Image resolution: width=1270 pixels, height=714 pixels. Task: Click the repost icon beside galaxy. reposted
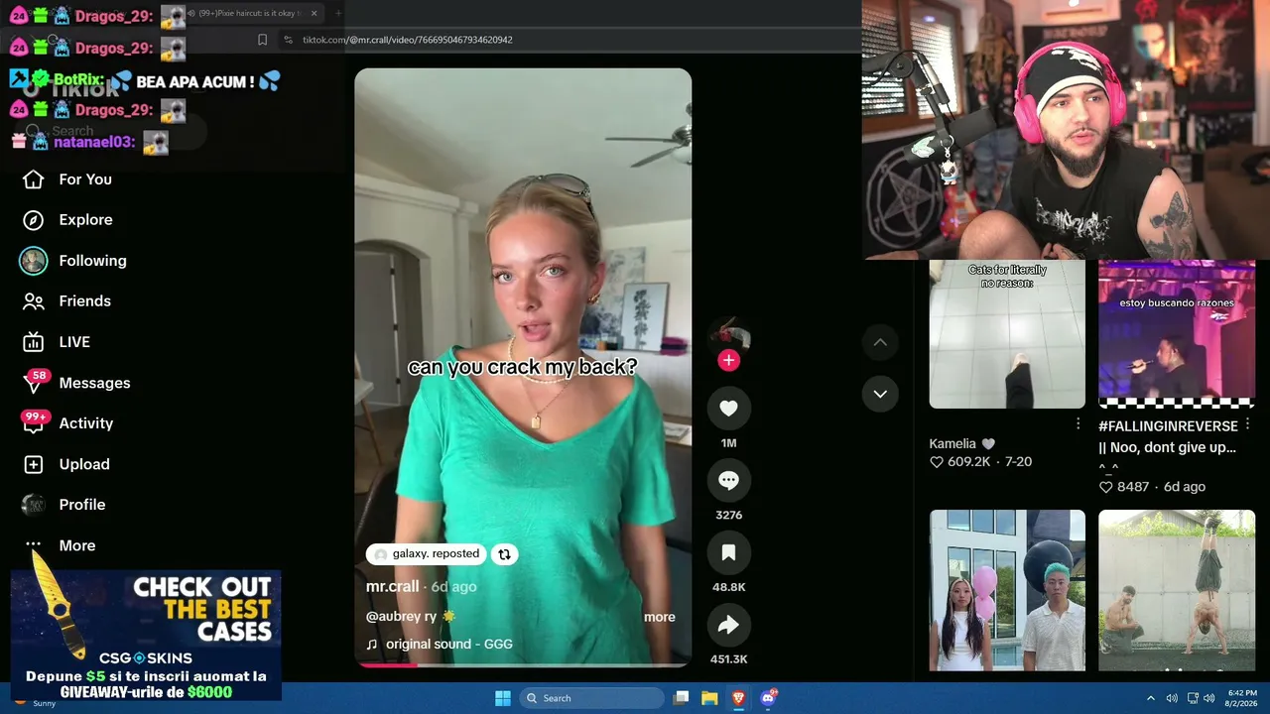click(x=504, y=554)
